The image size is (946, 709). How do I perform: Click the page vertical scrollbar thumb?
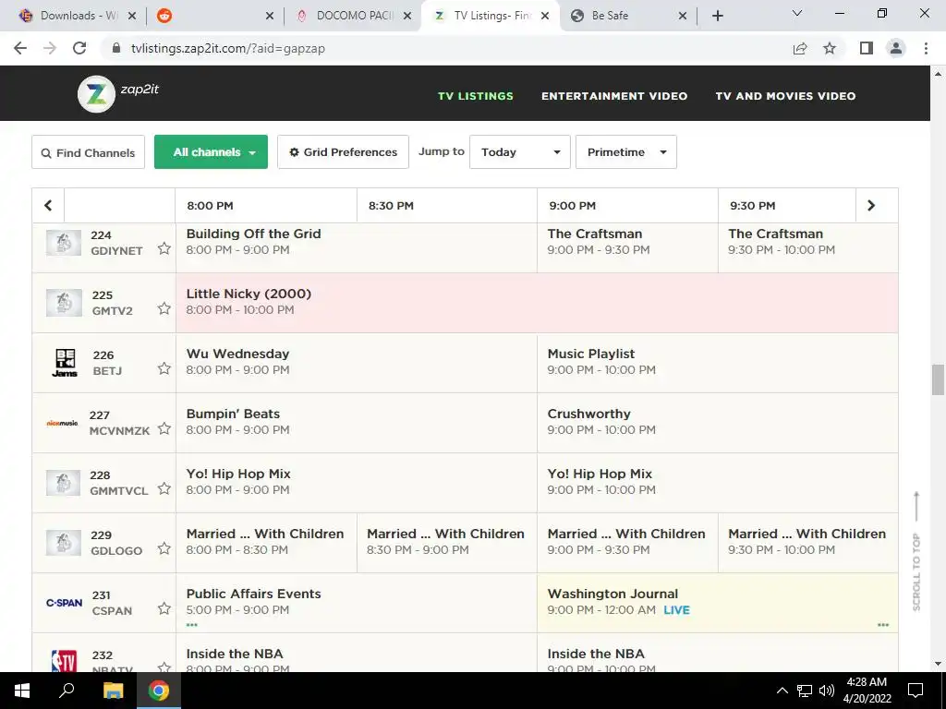click(x=938, y=379)
